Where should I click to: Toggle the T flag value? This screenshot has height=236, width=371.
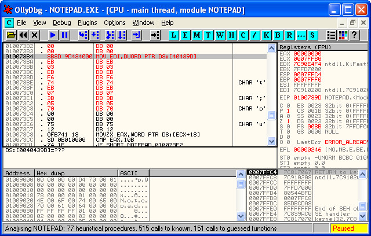[x=288, y=131]
